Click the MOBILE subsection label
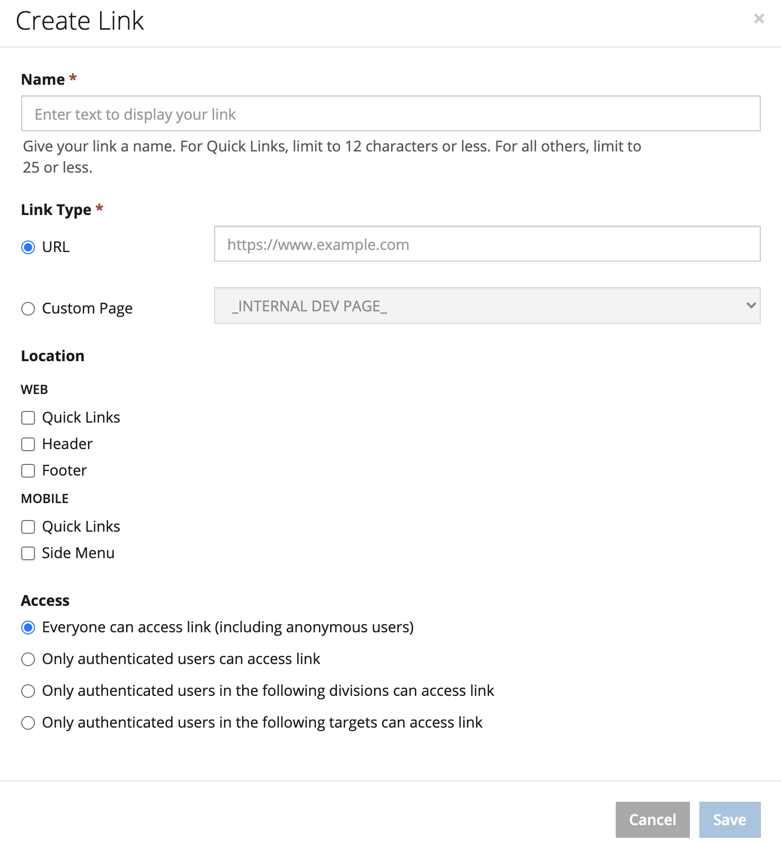This screenshot has width=781, height=842. point(45,499)
